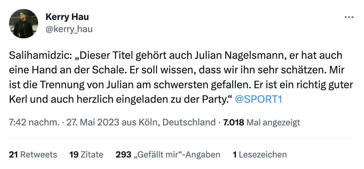This screenshot has width=364, height=169.
Task: Open the three-dot more options menu
Action: (349, 17)
